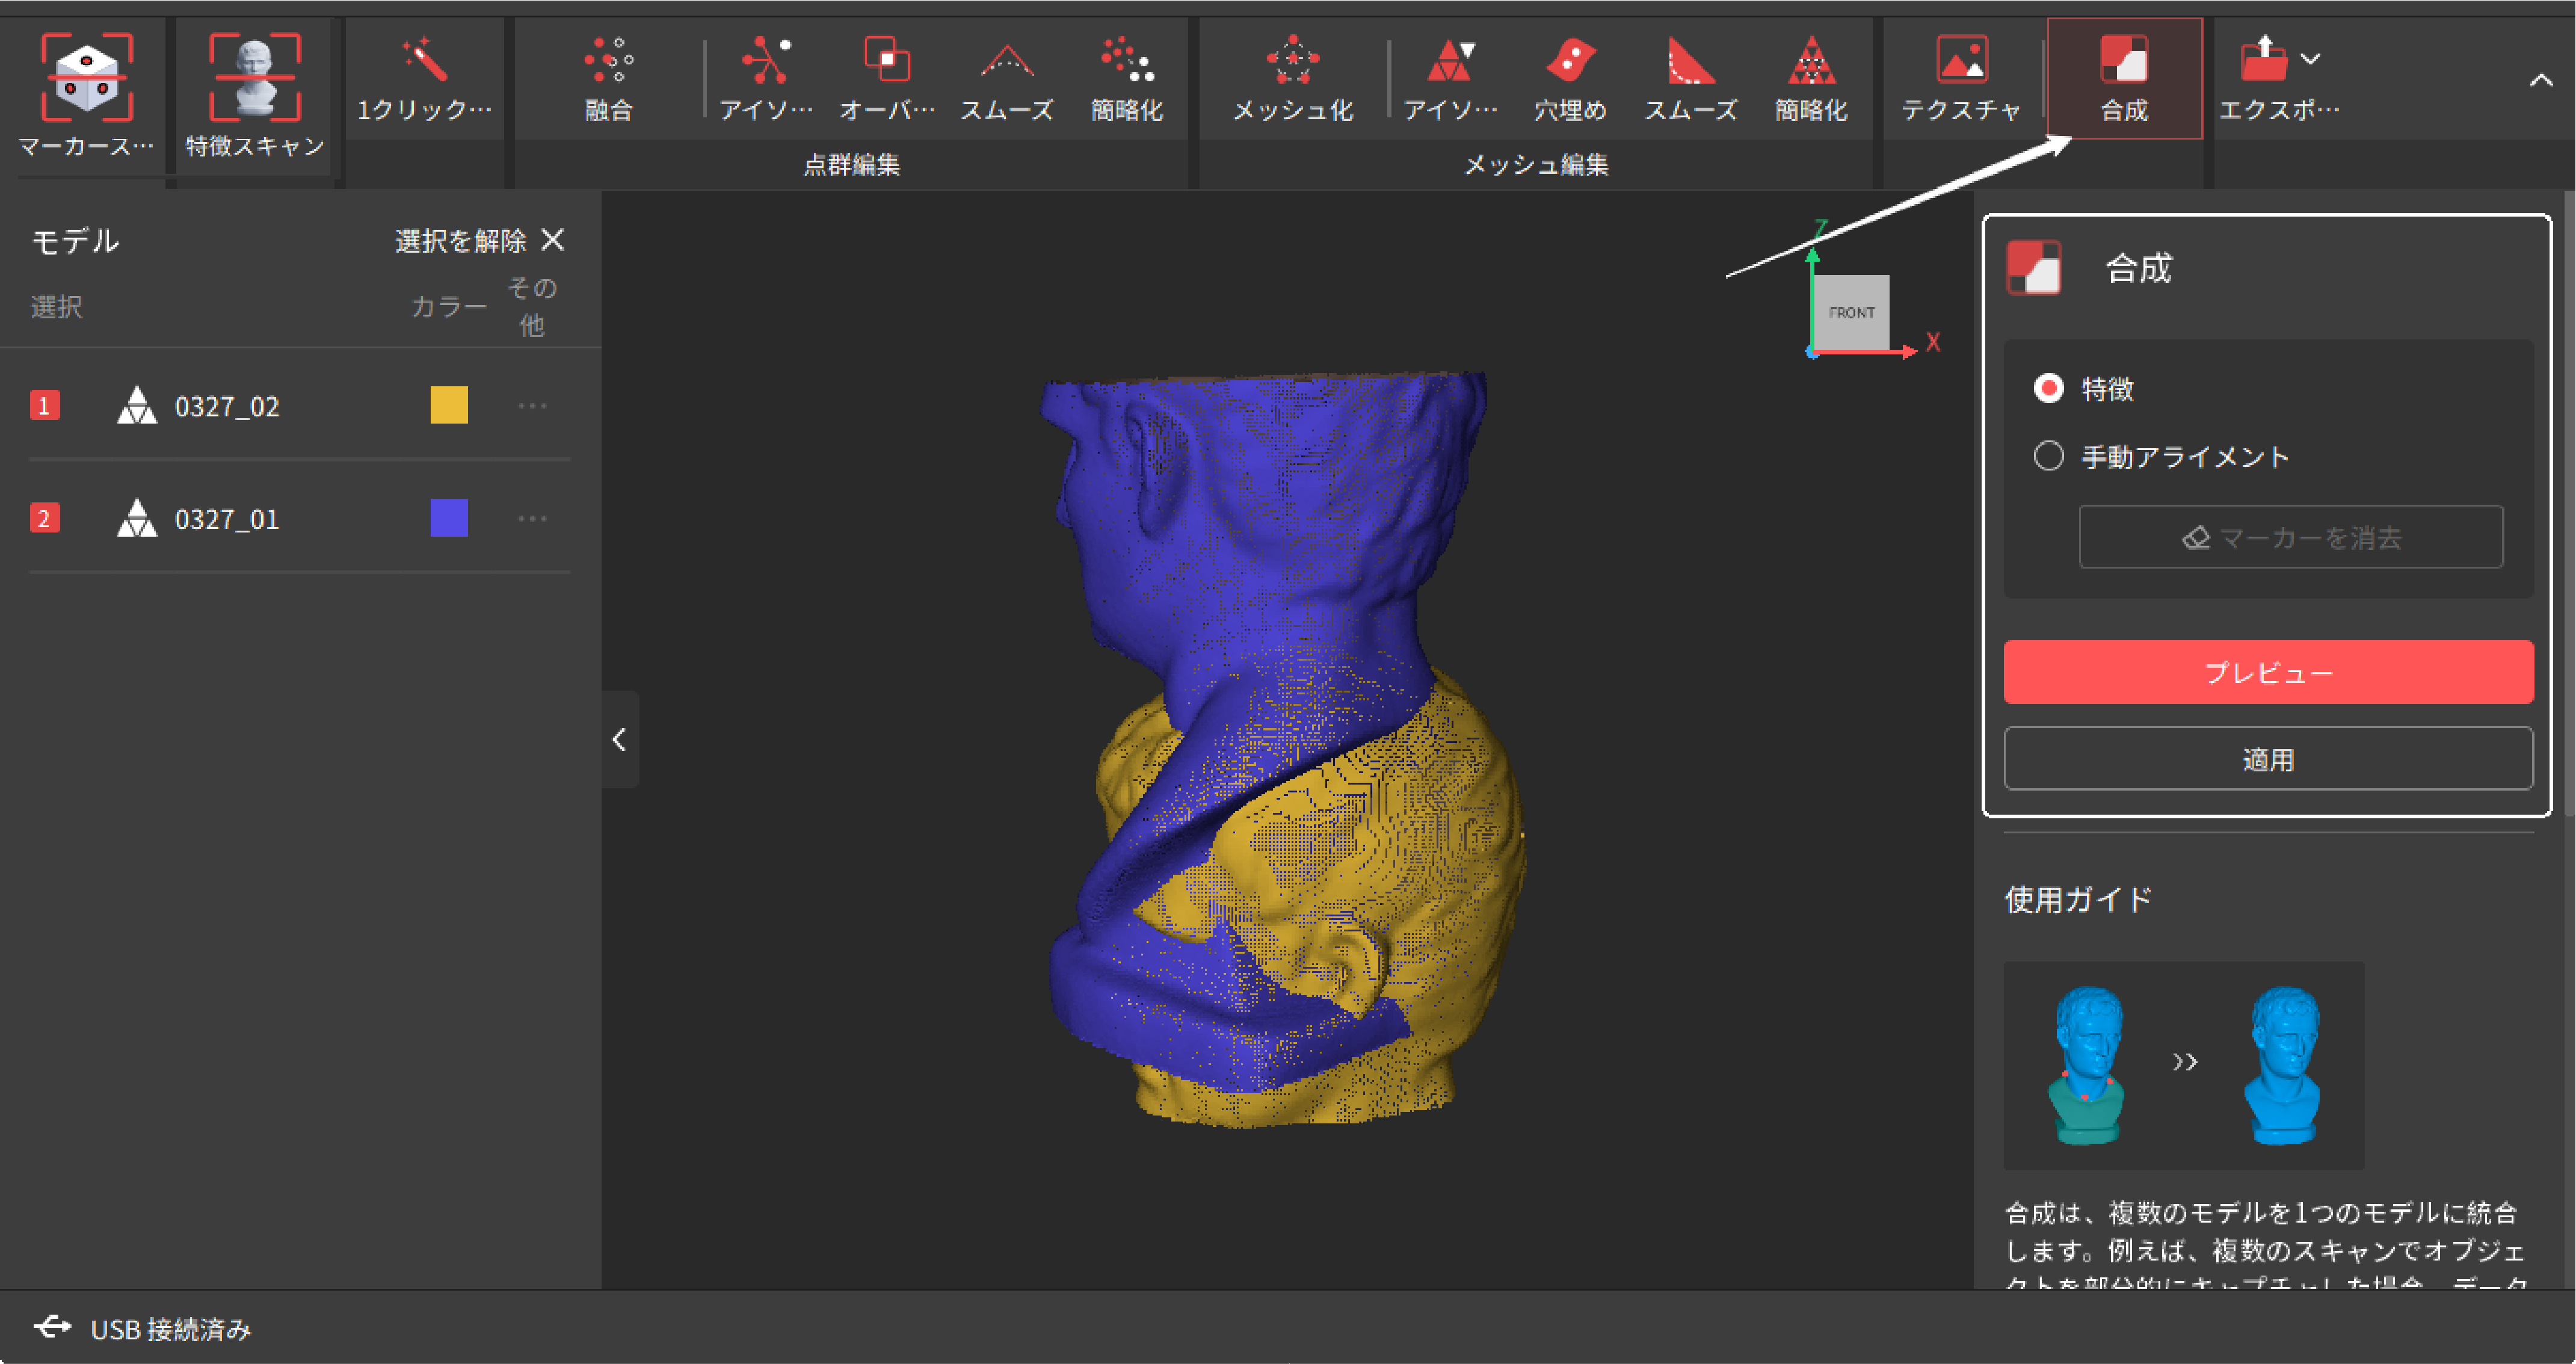Select the Meshing (メッシュ化) tool icon

coord(1292,60)
